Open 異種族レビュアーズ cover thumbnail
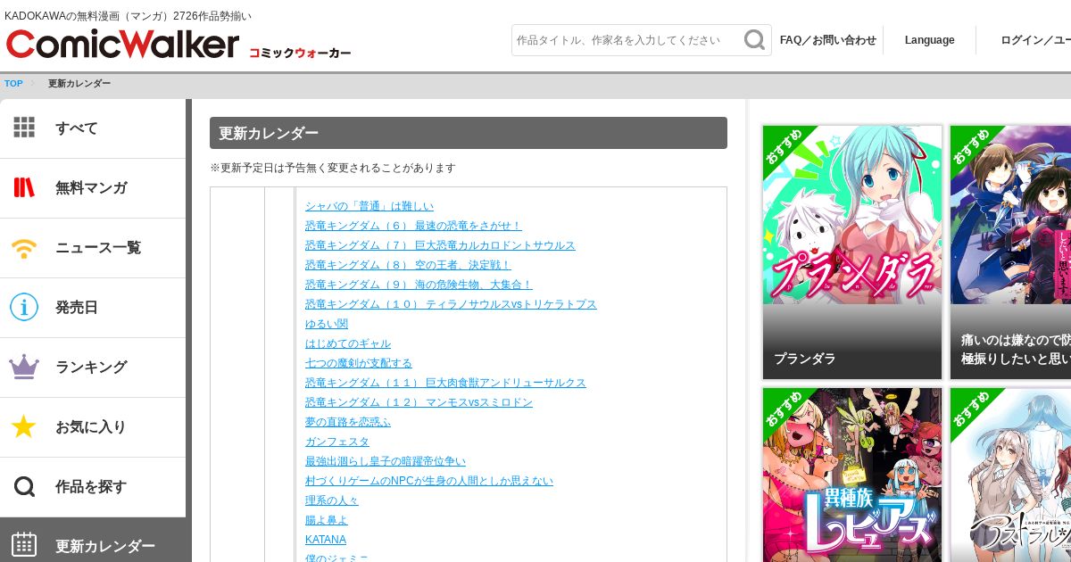The width and height of the screenshot is (1071, 562). click(x=852, y=475)
